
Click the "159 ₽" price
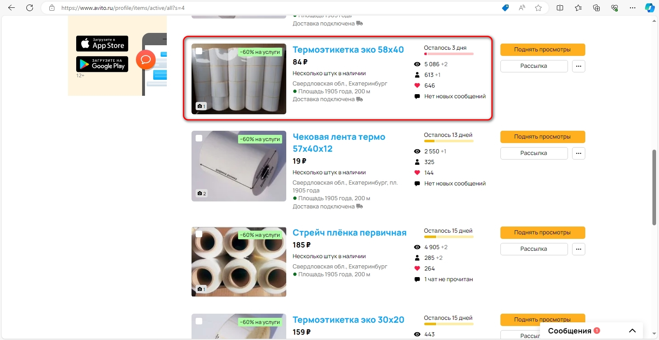301,332
